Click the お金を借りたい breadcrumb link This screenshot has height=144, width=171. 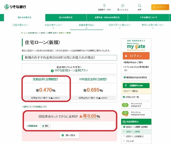pos(33,33)
